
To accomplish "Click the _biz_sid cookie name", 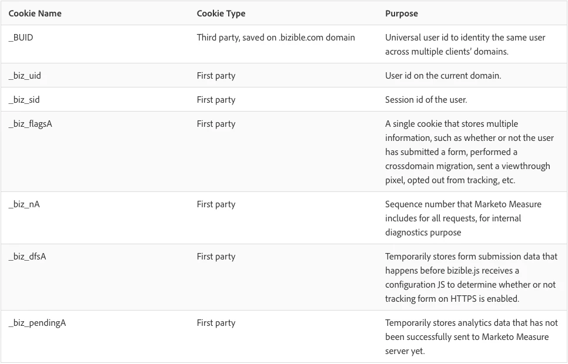I will [24, 99].
